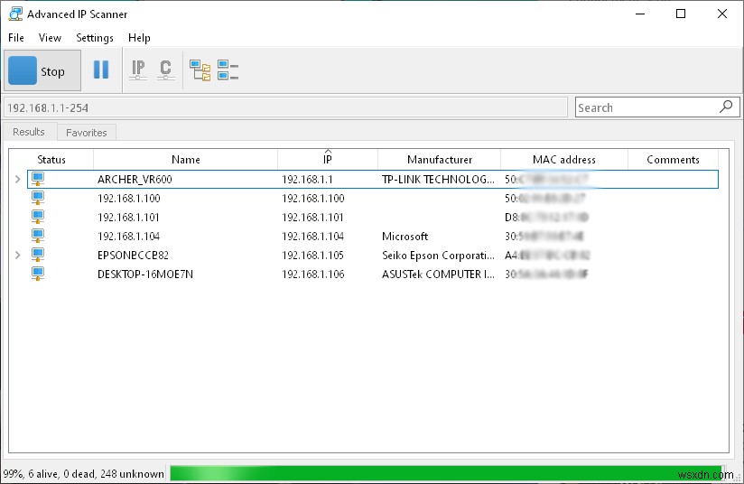
Task: Pause the scan with the pause icon
Action: click(x=101, y=70)
